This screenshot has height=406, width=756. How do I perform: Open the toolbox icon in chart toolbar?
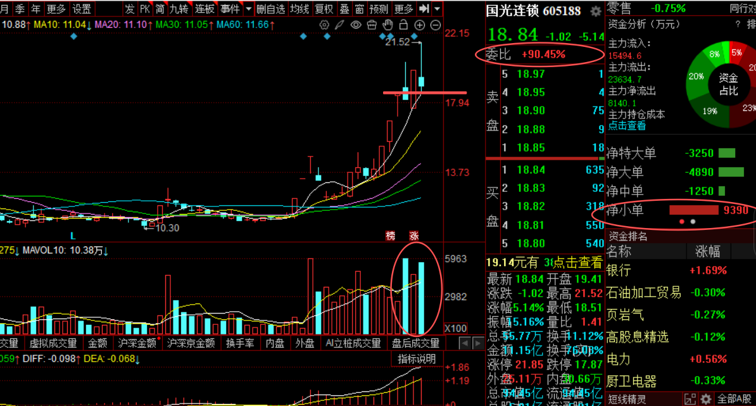coord(372,25)
